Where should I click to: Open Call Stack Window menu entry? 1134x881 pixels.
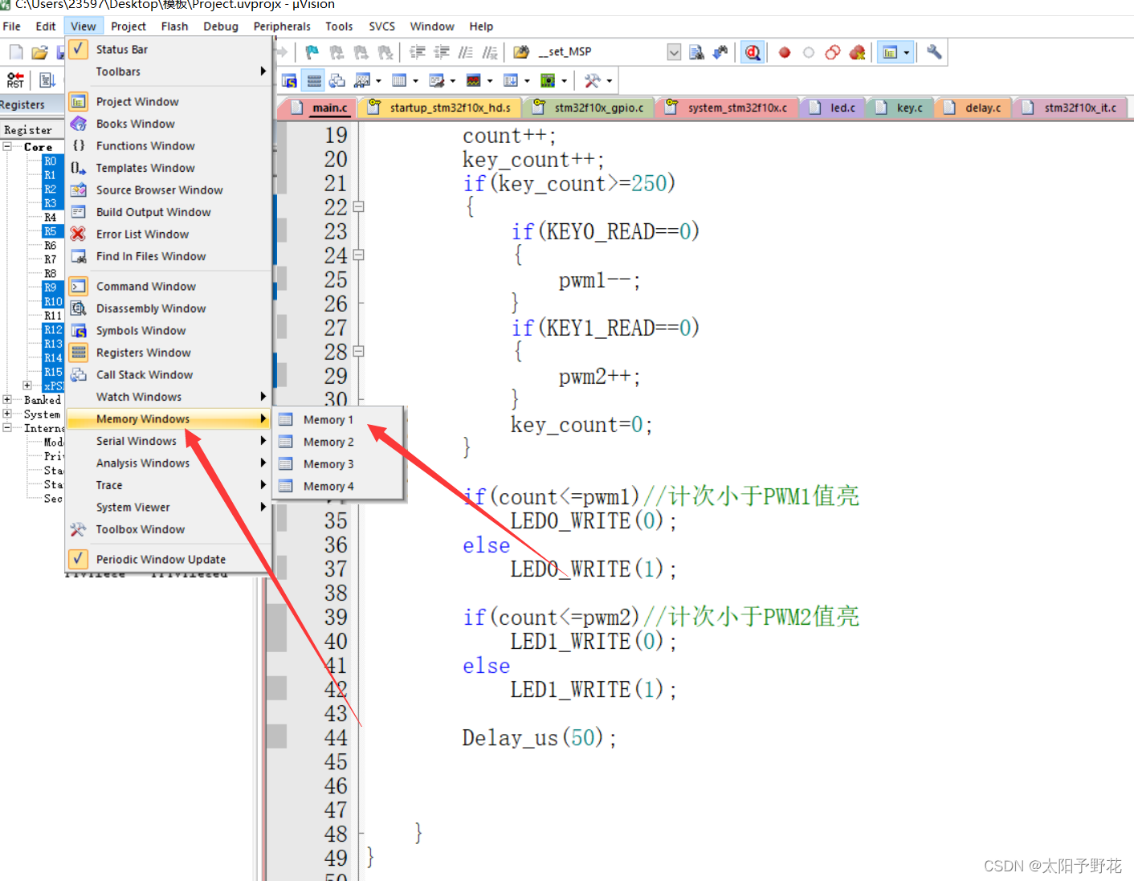pos(169,374)
